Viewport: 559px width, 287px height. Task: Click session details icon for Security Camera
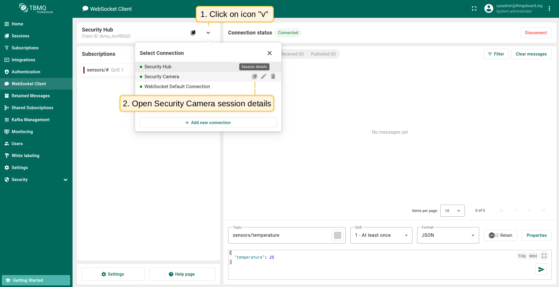tap(254, 76)
